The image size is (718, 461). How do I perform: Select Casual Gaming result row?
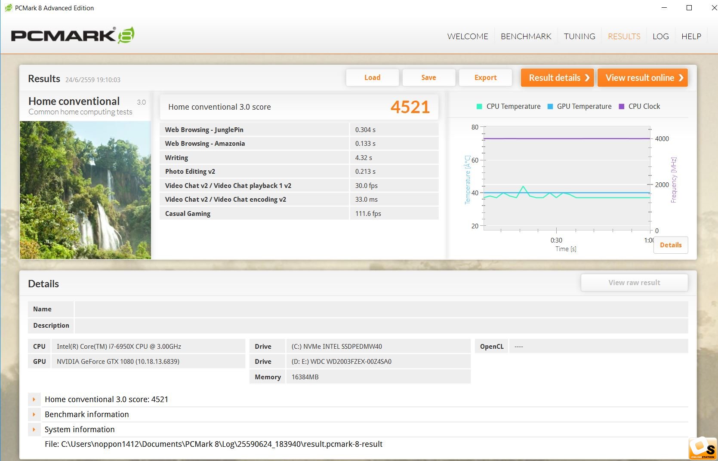click(299, 213)
